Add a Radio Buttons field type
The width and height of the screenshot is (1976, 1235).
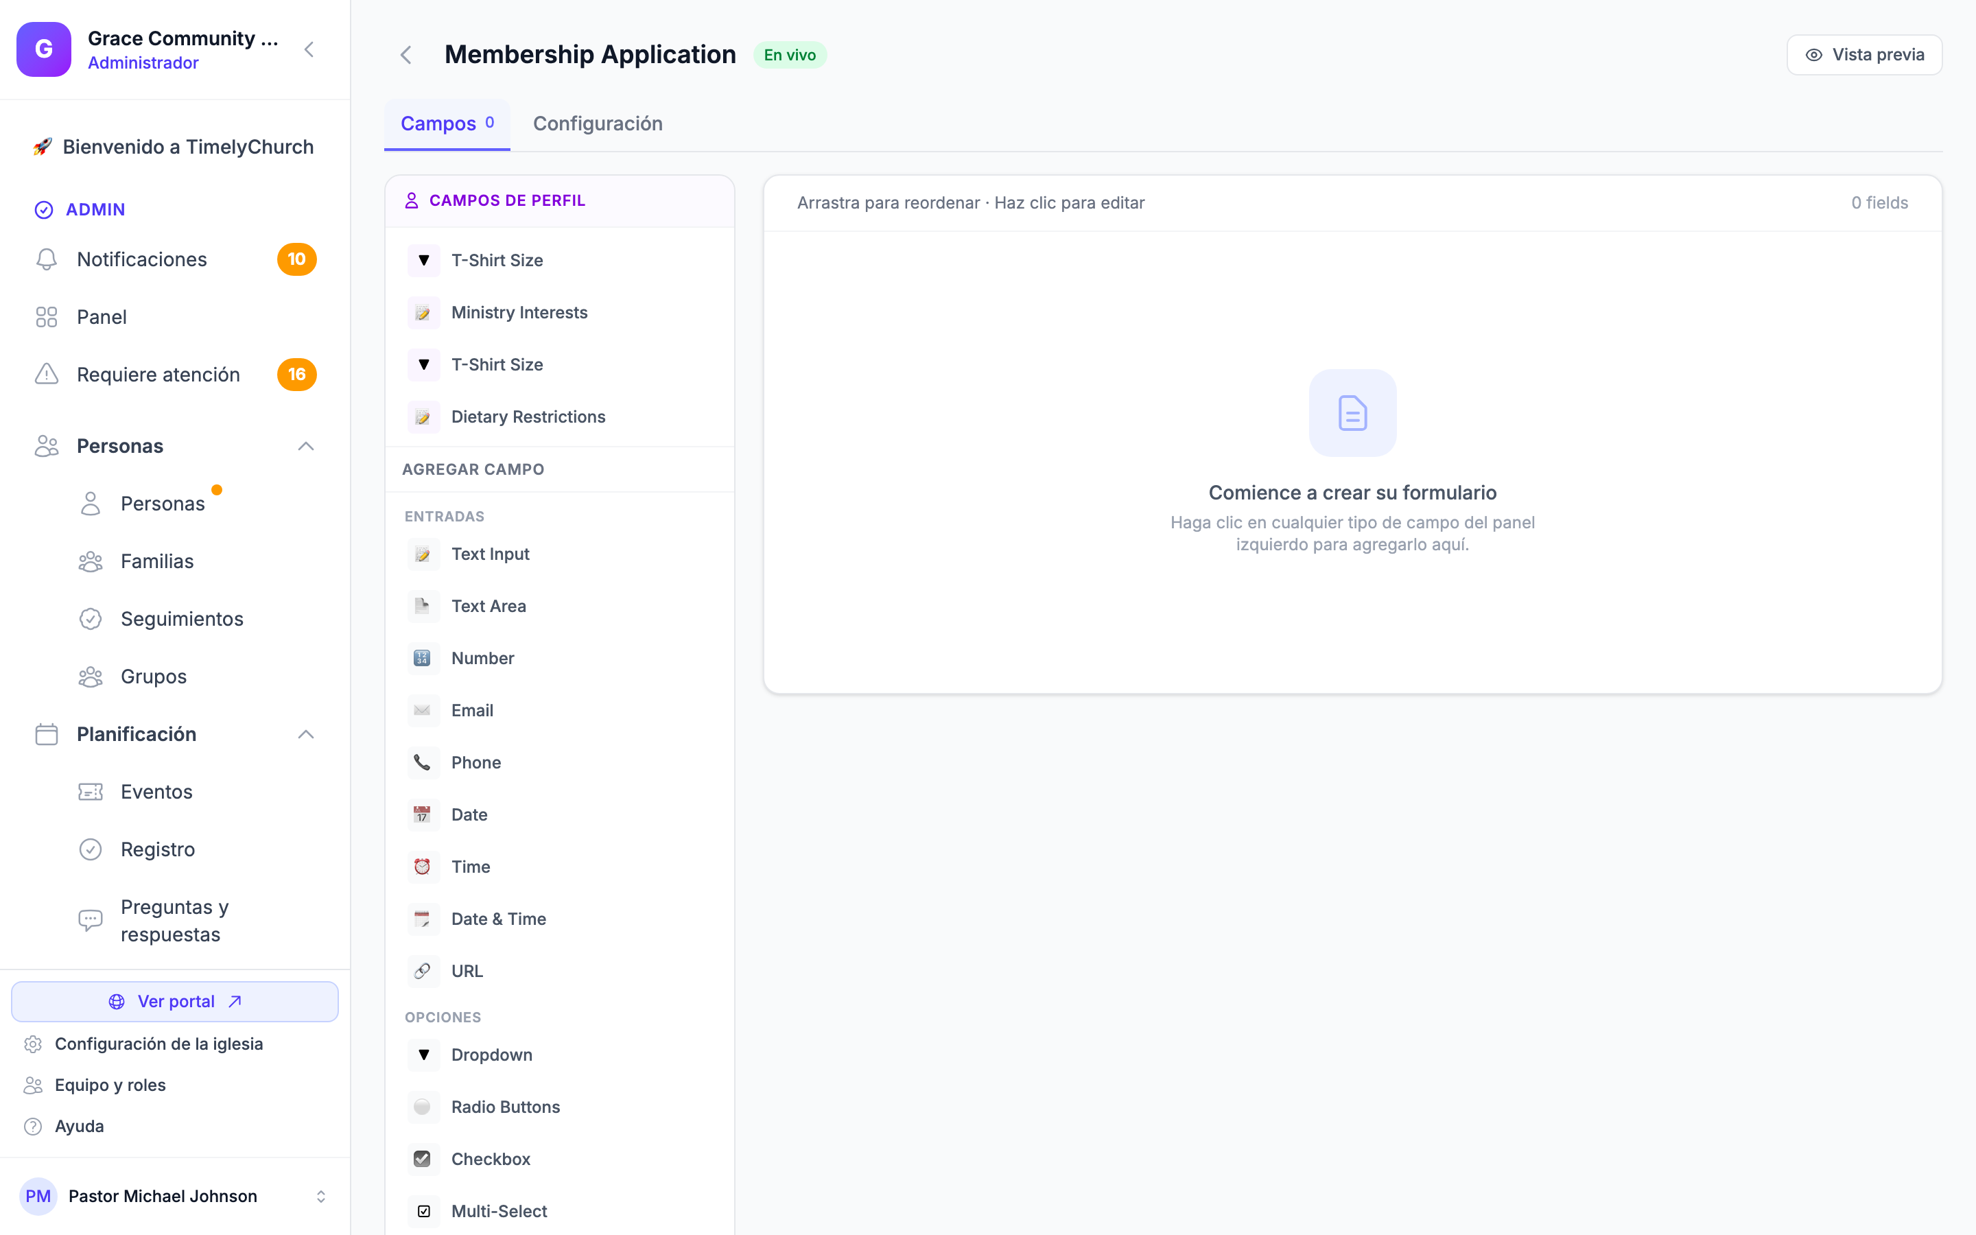[x=559, y=1107]
